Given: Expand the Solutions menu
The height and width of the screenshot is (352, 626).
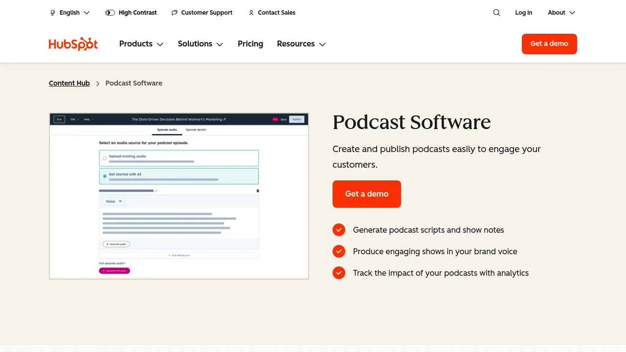Looking at the screenshot, I should [x=201, y=44].
